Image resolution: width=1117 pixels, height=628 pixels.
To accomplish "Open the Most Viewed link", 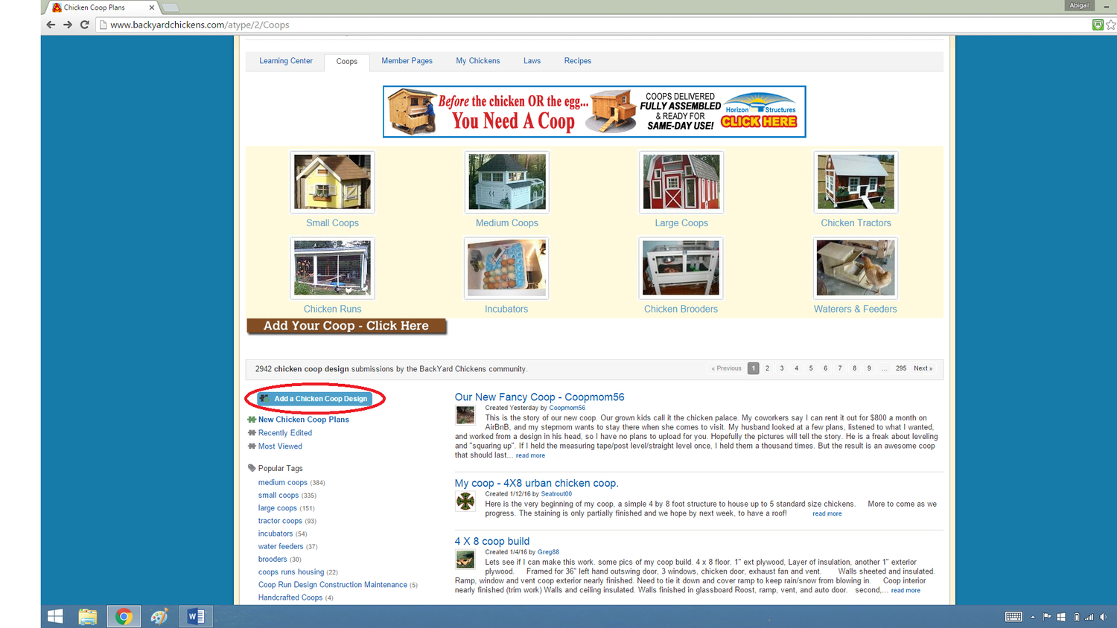I will pyautogui.click(x=280, y=446).
